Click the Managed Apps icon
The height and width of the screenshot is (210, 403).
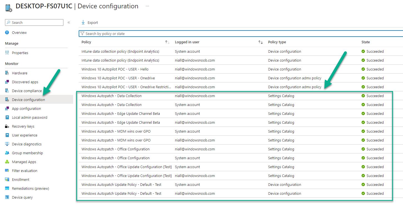[x=7, y=162]
